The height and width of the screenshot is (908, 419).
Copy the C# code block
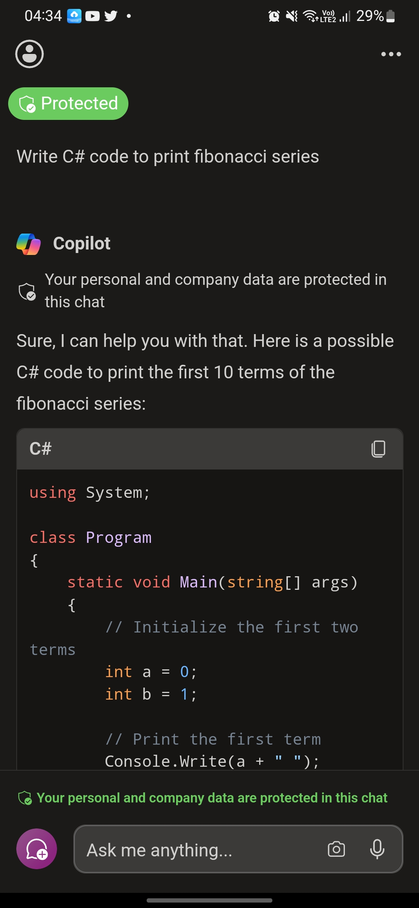tap(378, 449)
